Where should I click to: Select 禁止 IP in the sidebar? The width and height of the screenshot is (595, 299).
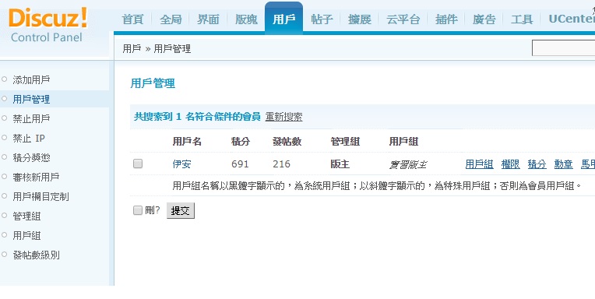tap(29, 138)
